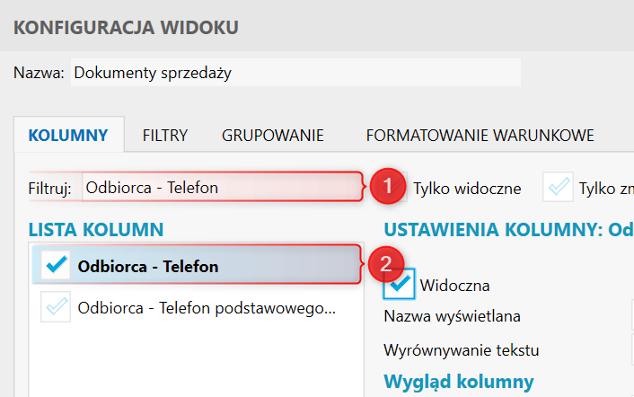
Task: Toggle the Tylko zm... checkbox
Action: [558, 187]
